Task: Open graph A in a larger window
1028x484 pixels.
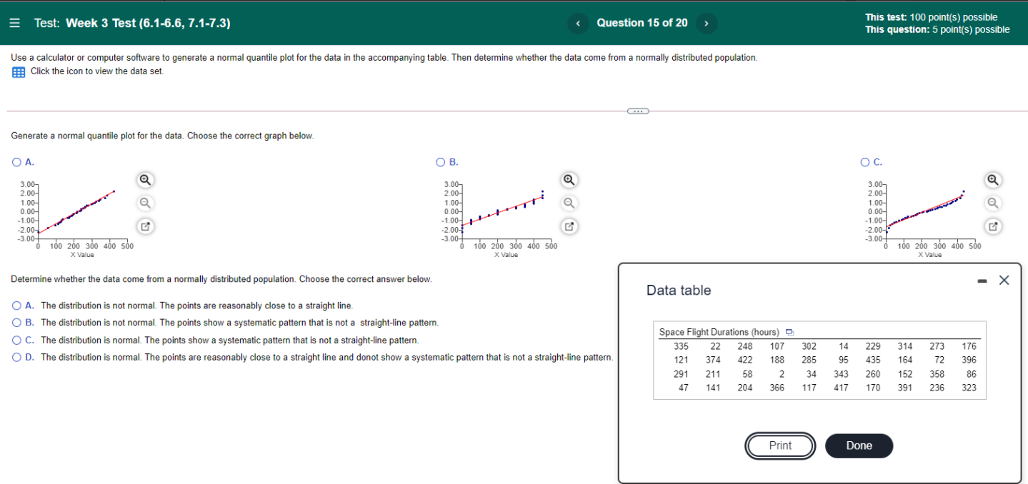Action: click(145, 226)
